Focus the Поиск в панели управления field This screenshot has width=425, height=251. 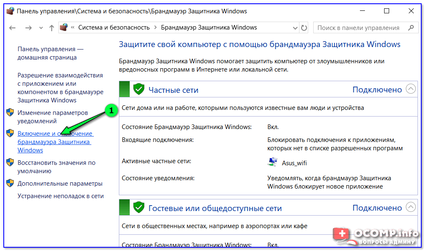359,28
